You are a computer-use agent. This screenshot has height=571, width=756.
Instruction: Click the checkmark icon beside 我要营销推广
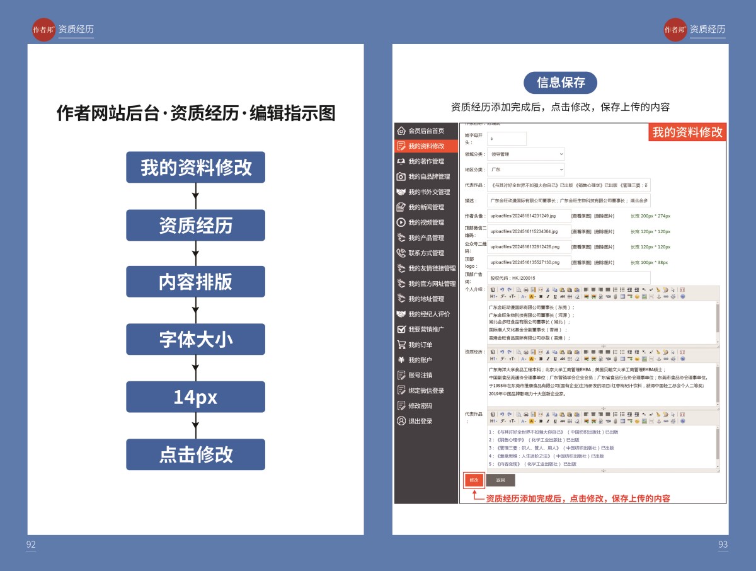(x=401, y=330)
